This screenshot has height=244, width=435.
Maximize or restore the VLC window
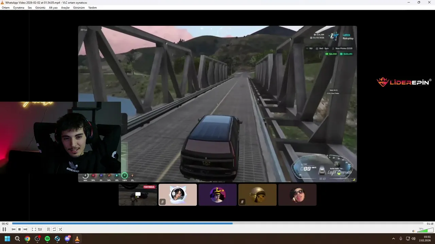[419, 2]
